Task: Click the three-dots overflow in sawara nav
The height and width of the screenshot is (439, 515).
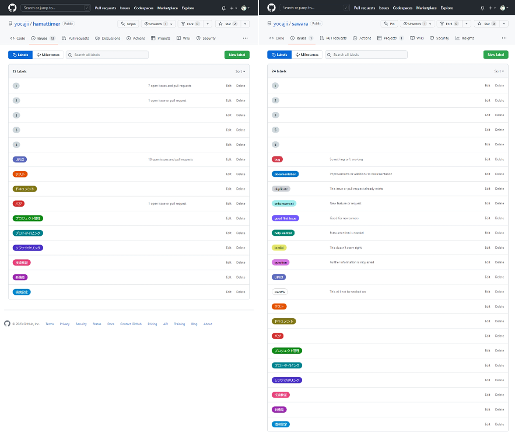Action: coord(504,38)
